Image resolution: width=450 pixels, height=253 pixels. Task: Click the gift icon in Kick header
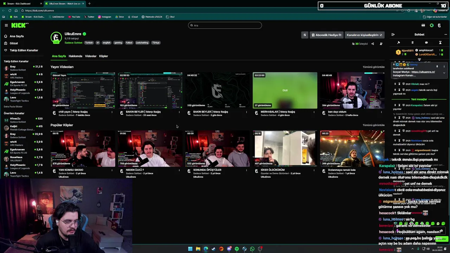423,25
